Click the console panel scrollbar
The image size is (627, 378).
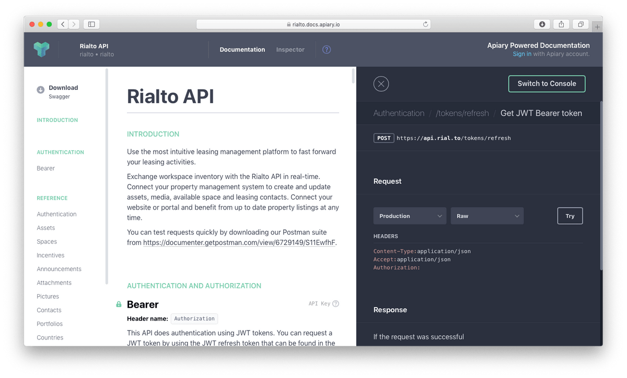click(601, 186)
